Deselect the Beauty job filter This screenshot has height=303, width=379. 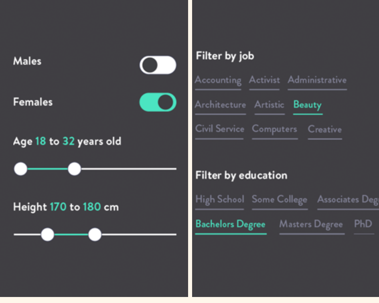click(x=307, y=105)
